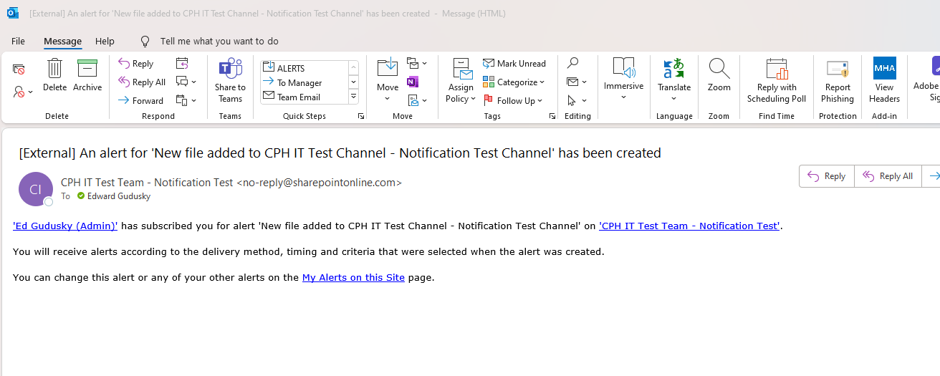Run the Team Email quick step
The height and width of the screenshot is (376, 940).
(304, 97)
